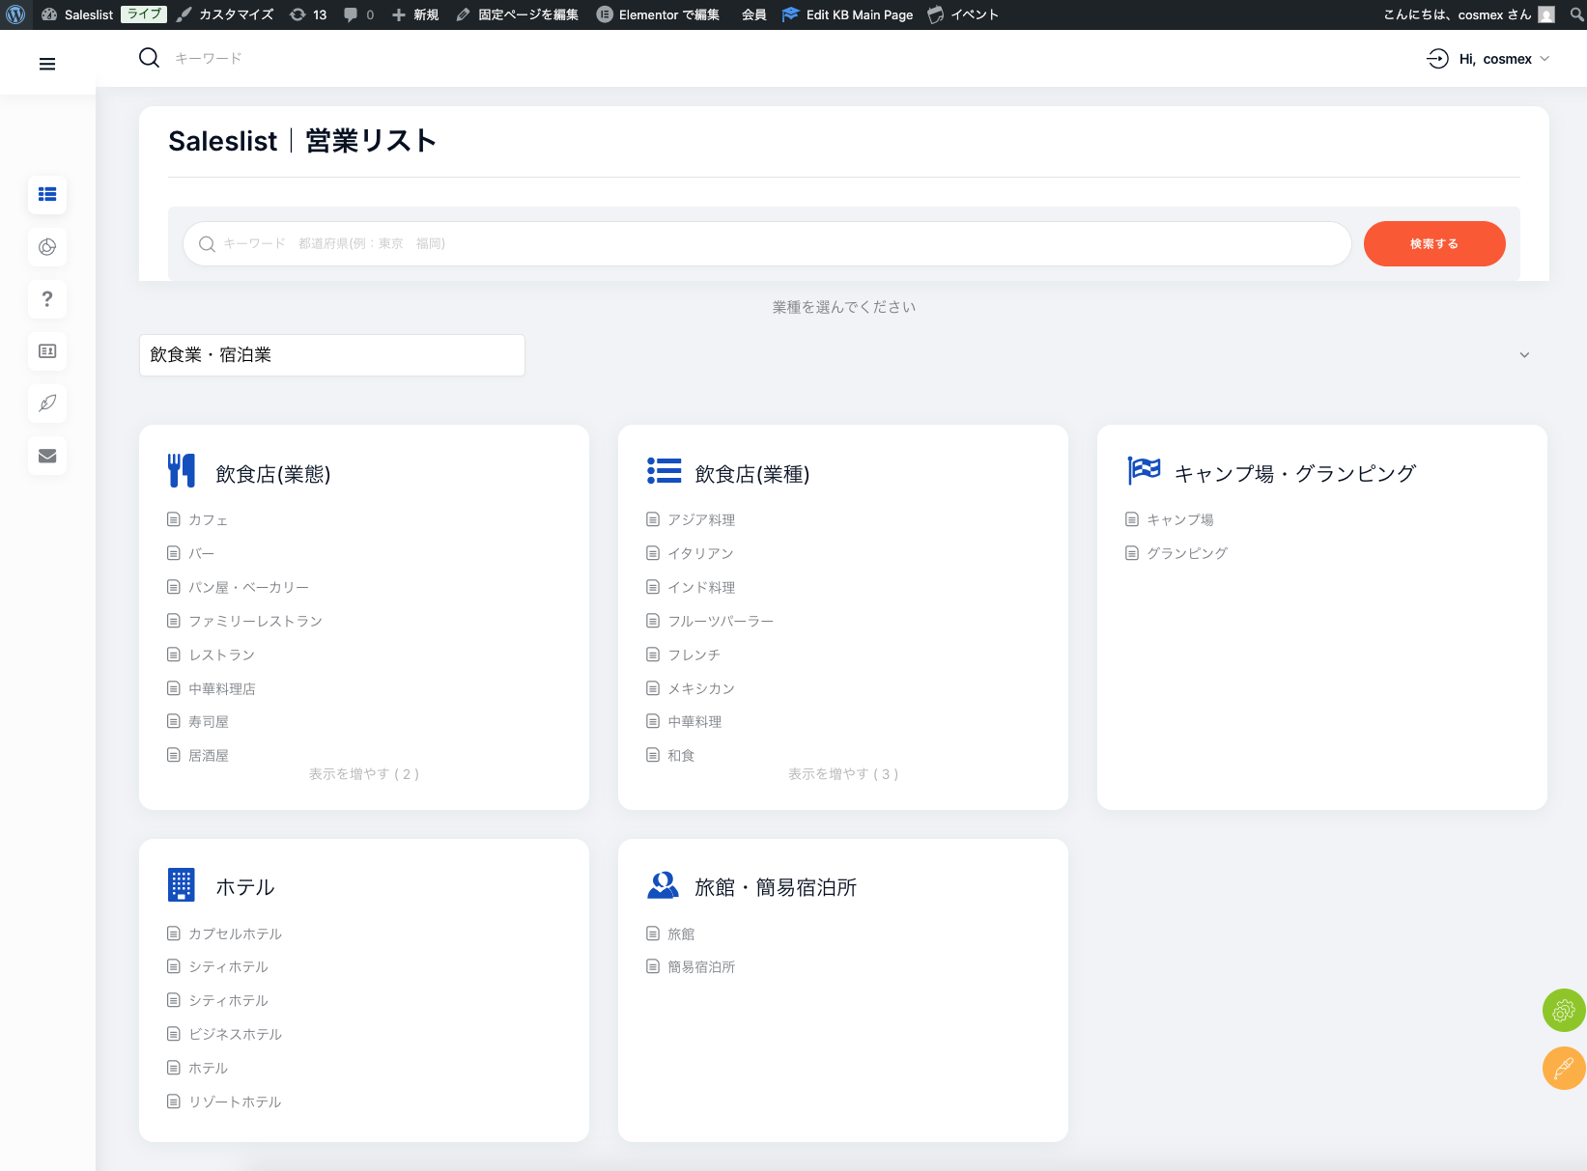Expand the Hi, cosmex user menu chevron
Viewport: 1587px width, 1171px height.
(1544, 59)
